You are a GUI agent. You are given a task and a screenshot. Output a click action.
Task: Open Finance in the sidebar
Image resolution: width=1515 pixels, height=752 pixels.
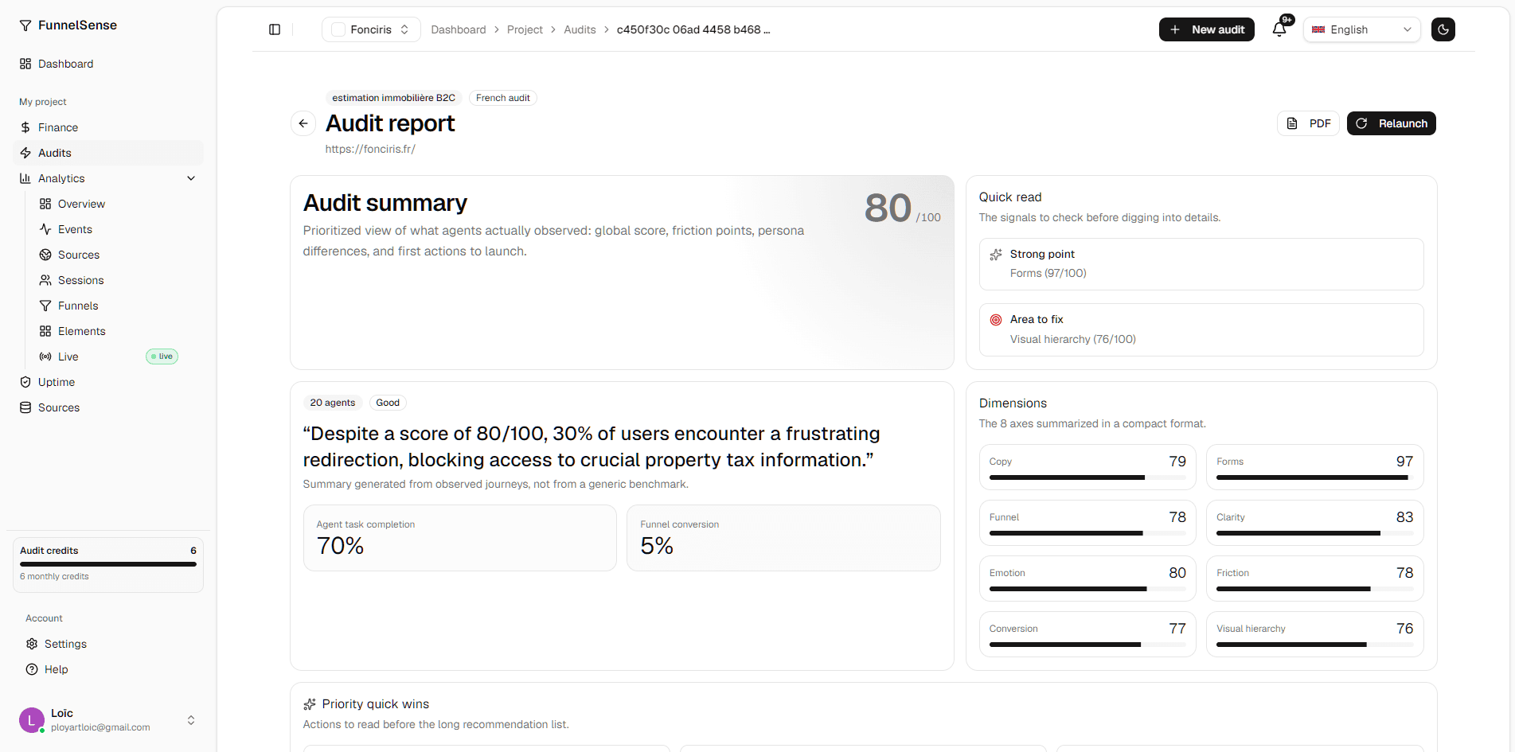(108, 127)
